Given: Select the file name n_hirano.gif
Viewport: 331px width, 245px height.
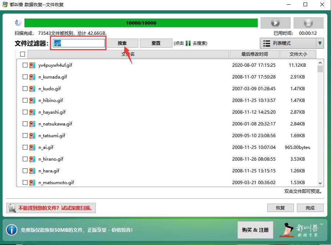Looking at the screenshot, I should point(51,159).
